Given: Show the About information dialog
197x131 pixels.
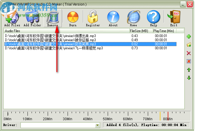Looking at the screenshot, I should coord(113,19).
